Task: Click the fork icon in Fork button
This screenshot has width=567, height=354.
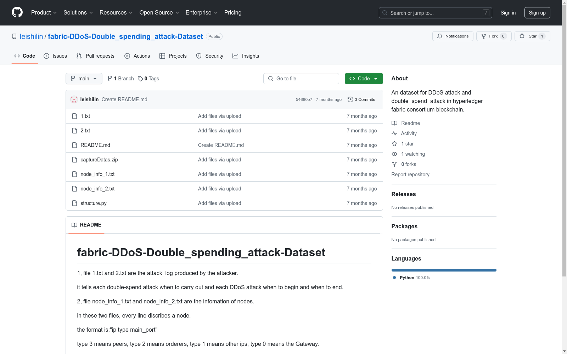Action: [x=484, y=36]
